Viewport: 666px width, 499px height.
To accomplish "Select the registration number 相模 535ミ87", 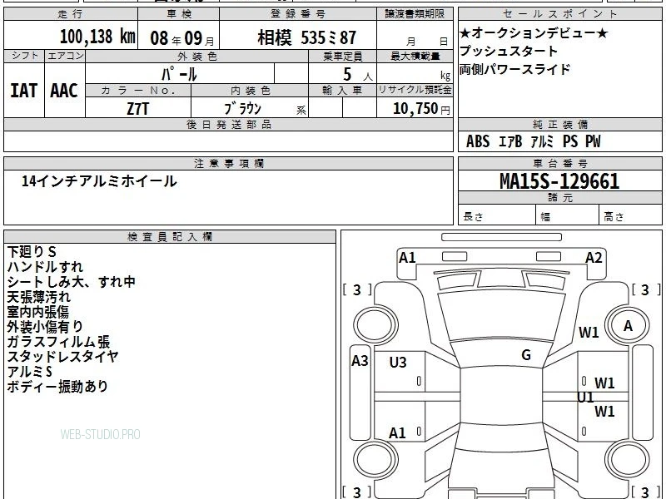I will [x=306, y=37].
